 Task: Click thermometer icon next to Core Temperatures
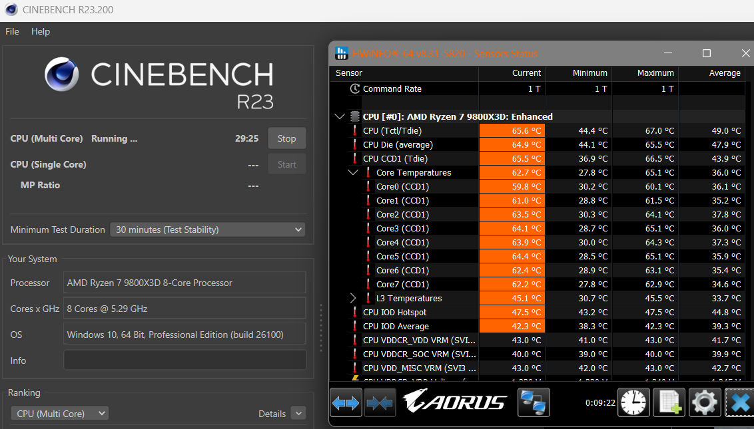click(368, 172)
